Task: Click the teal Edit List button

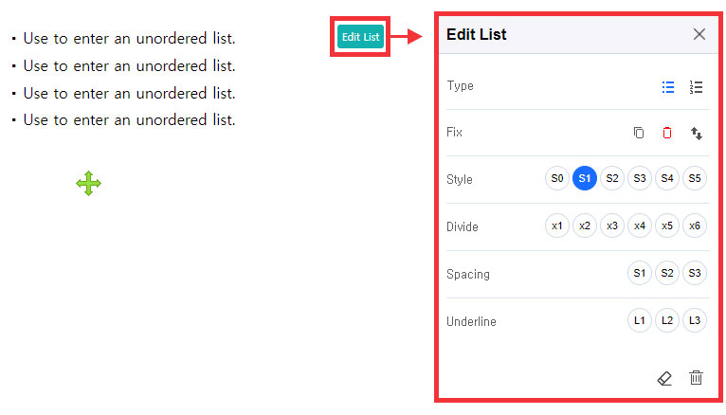Action: coord(360,37)
